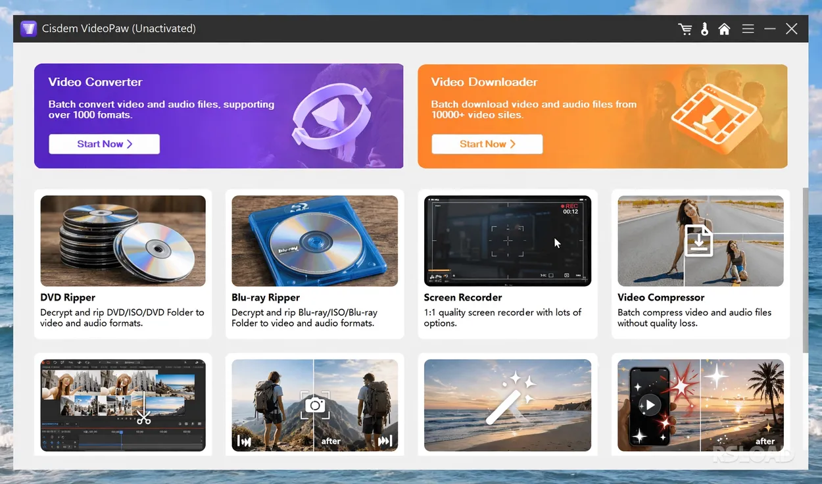Open the Video Compressor thumbnail
The height and width of the screenshot is (484, 822).
[700, 241]
